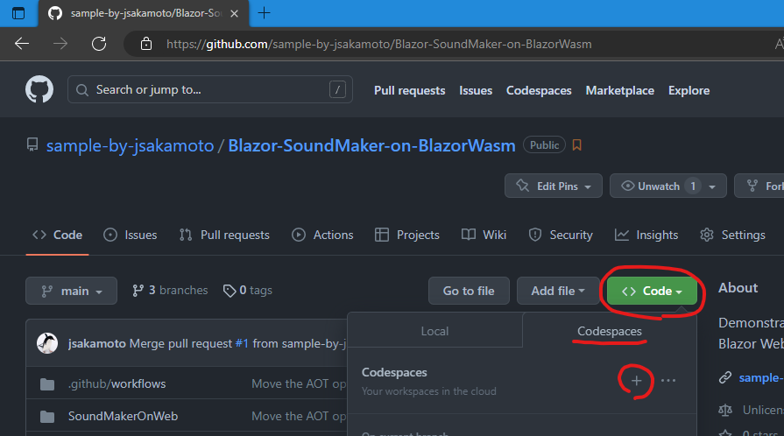The image size is (784, 436).
Task: Open the Marketplace link
Action: pos(619,90)
